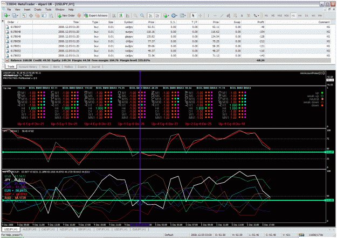Open the Indicators list dropdown
This screenshot has height=238, width=337.
point(166,16)
